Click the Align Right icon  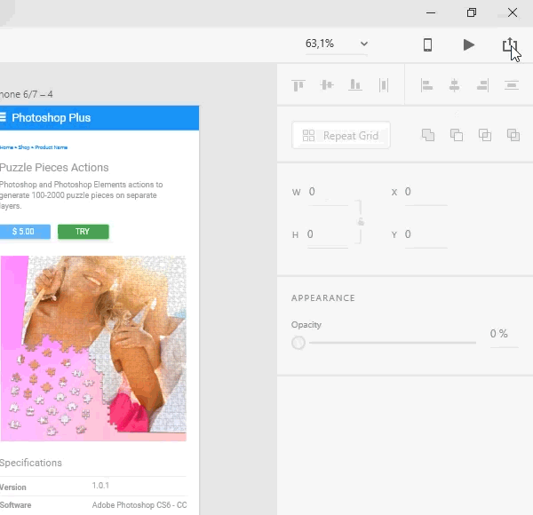(483, 85)
